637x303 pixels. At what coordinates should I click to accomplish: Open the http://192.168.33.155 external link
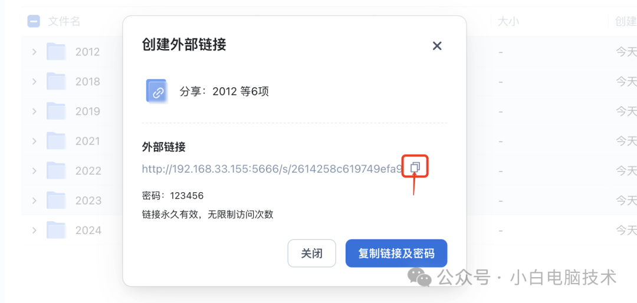[x=272, y=169]
